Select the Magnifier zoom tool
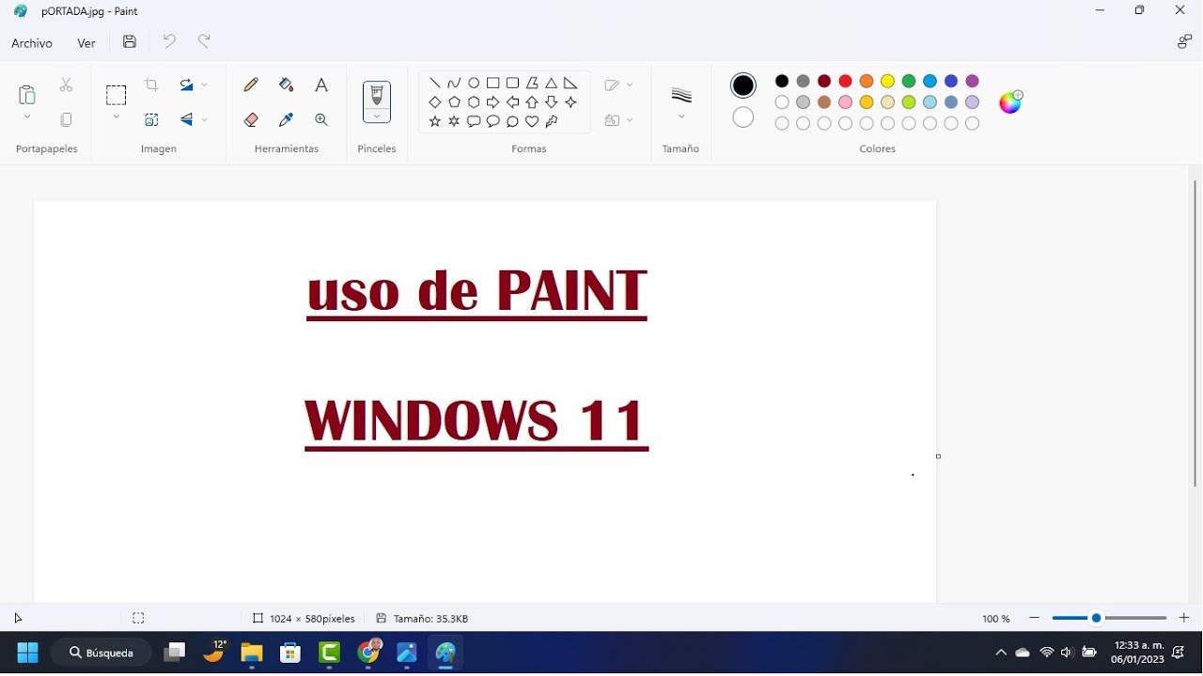This screenshot has width=1203, height=676. click(x=321, y=119)
